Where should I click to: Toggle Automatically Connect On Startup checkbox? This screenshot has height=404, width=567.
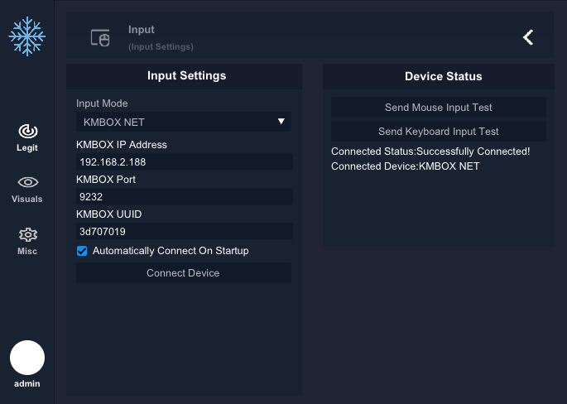(82, 251)
